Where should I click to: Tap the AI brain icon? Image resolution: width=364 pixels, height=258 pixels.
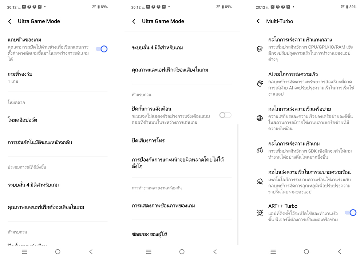pyautogui.click(x=260, y=84)
